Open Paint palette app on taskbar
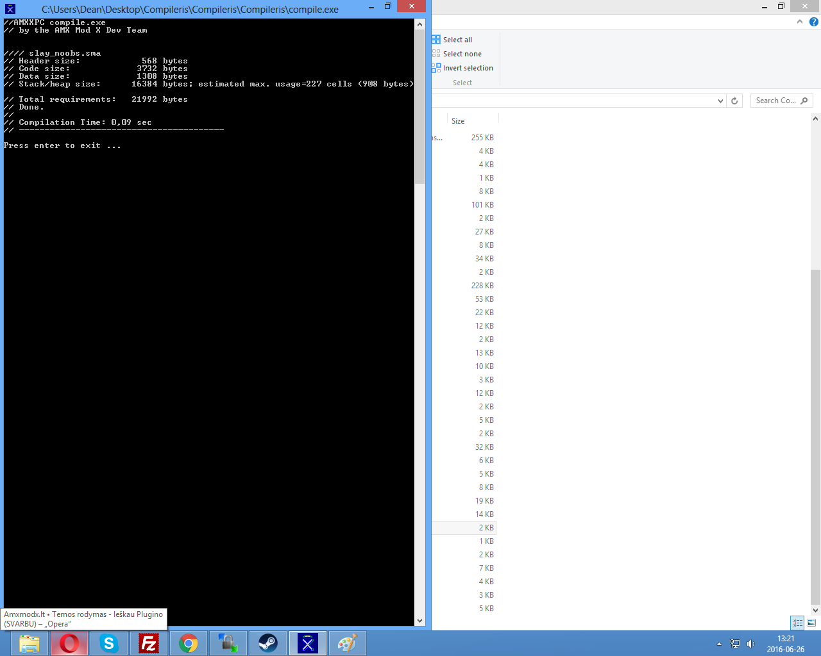This screenshot has width=821, height=656. [x=348, y=643]
